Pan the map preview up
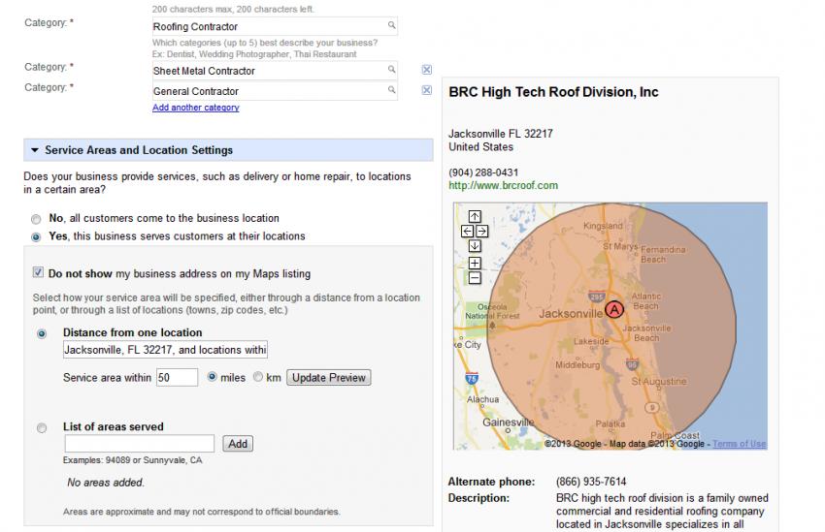Viewport: 825px width, 532px height. [x=475, y=216]
